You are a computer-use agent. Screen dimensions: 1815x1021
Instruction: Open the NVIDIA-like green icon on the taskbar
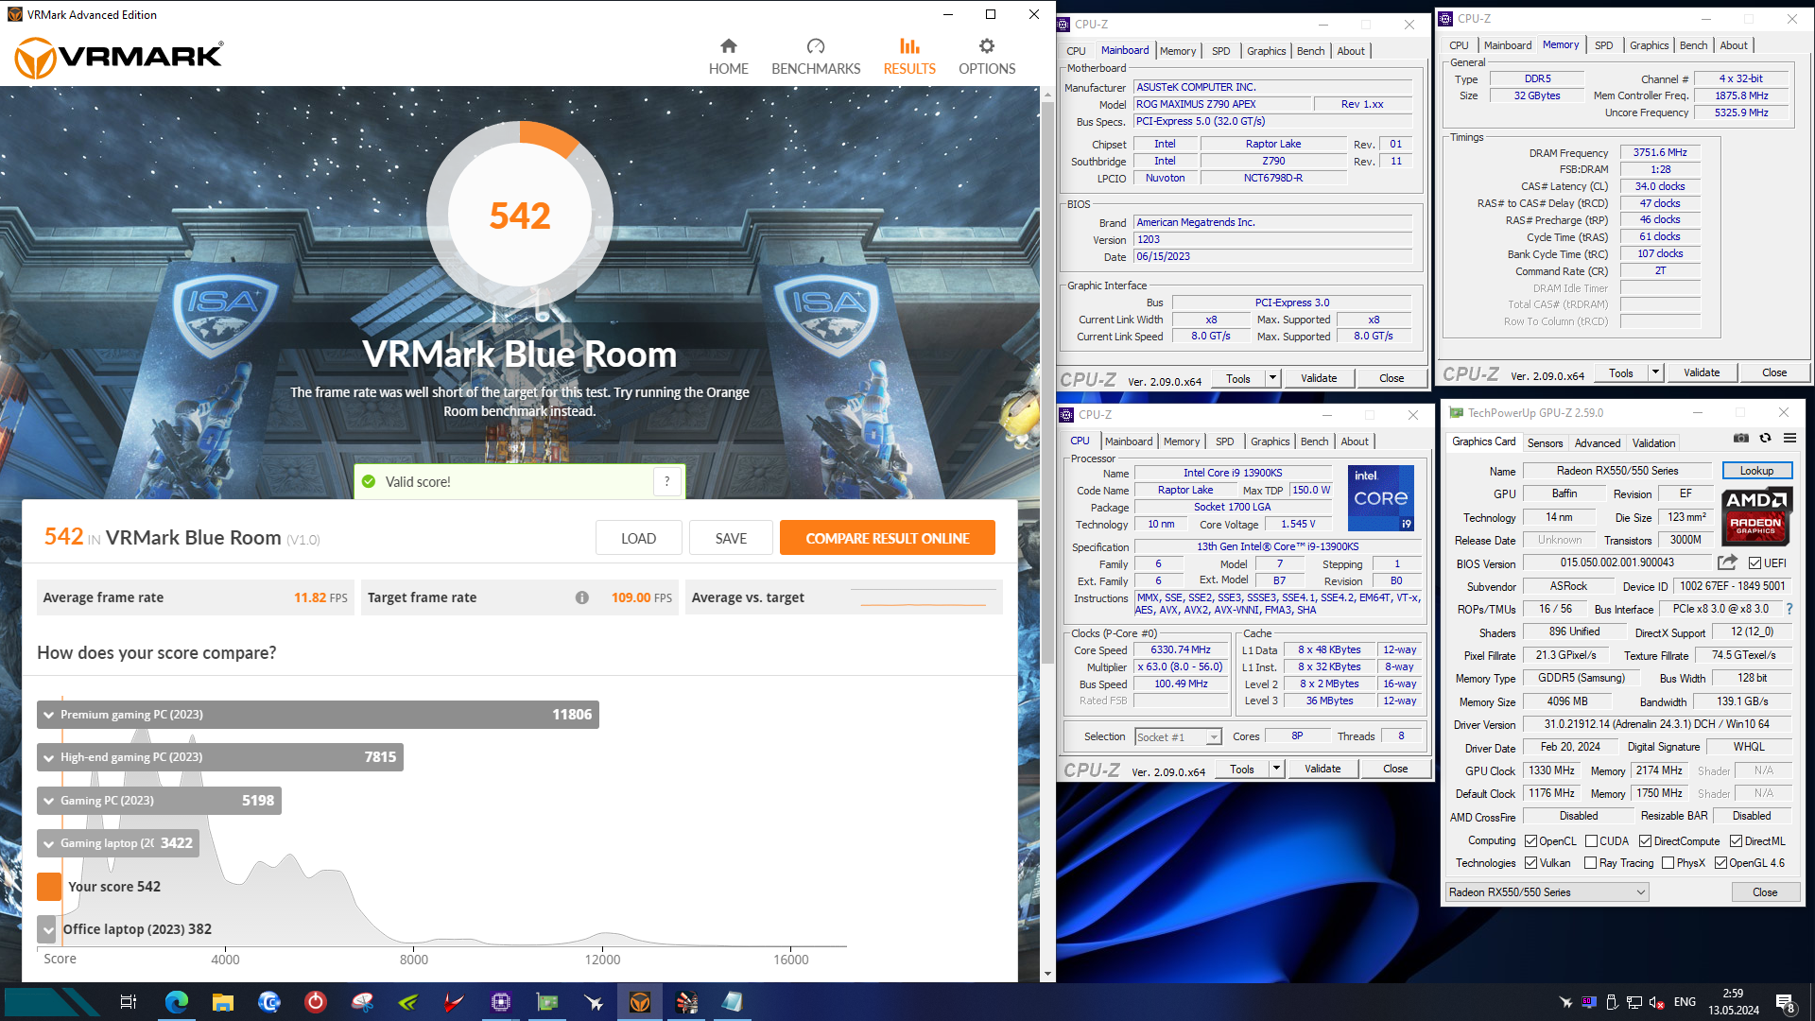coord(408,1002)
